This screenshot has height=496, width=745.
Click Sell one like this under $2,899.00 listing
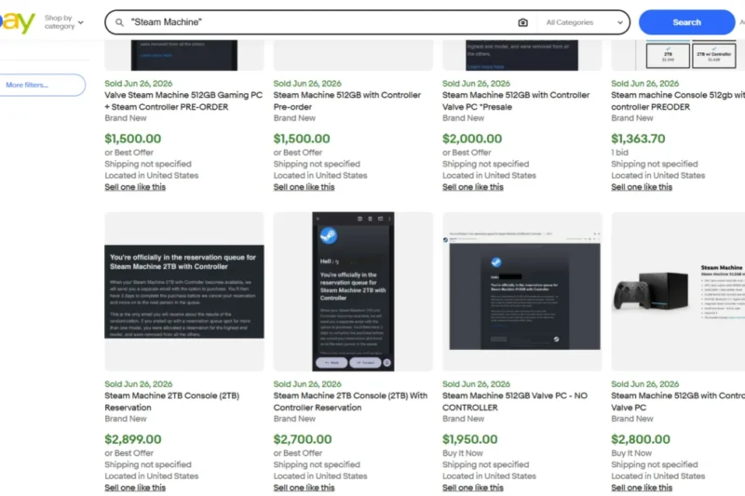[135, 488]
